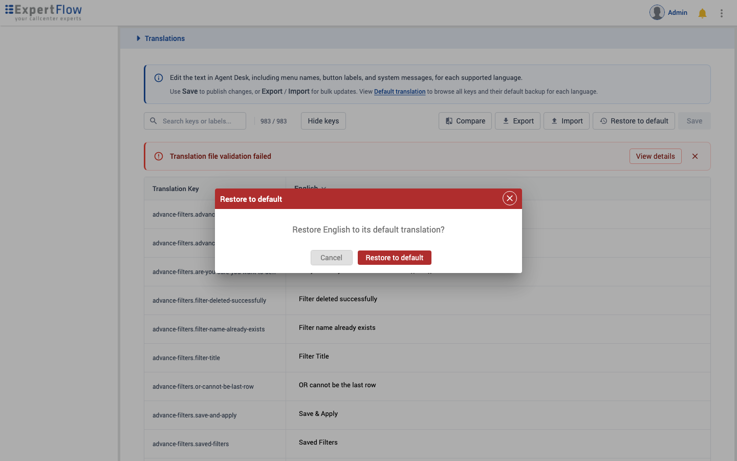Export the translations
The height and width of the screenshot is (461, 737).
click(x=517, y=121)
